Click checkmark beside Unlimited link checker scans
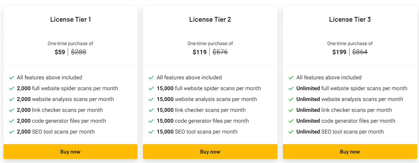 click(x=291, y=110)
